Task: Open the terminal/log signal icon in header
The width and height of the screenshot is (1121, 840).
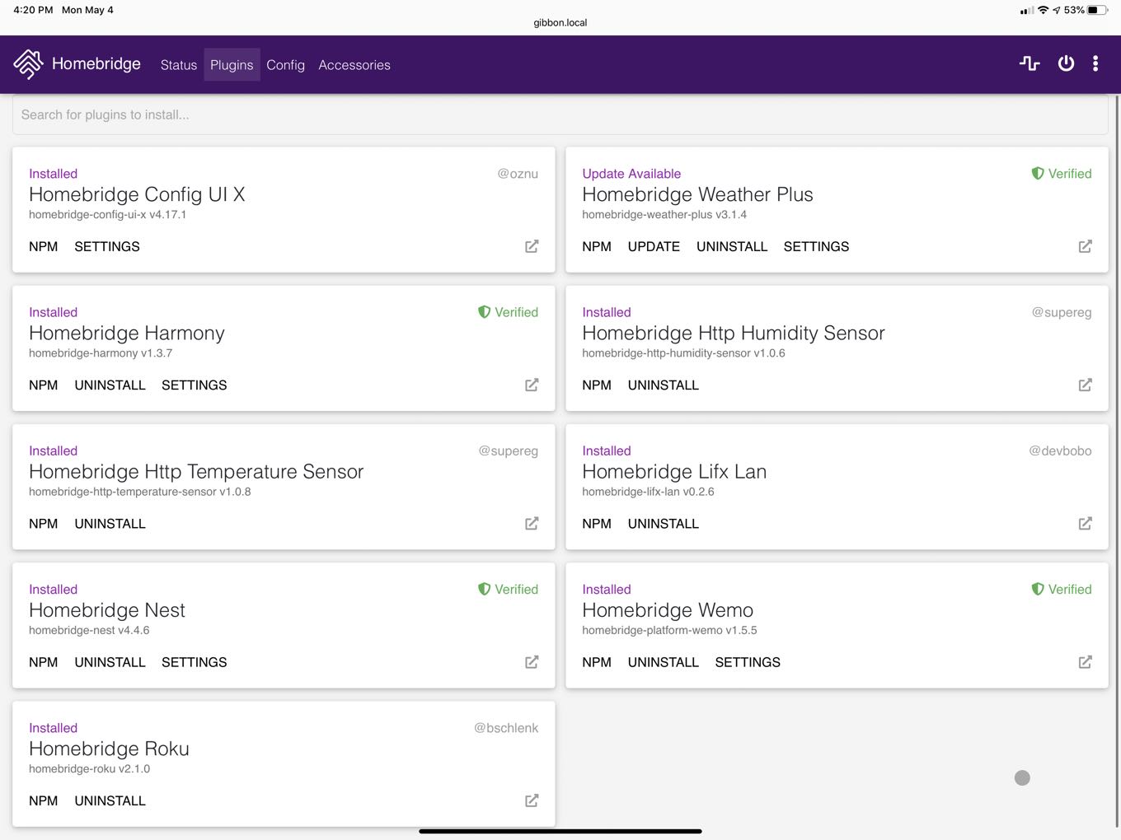Action: click(x=1030, y=63)
